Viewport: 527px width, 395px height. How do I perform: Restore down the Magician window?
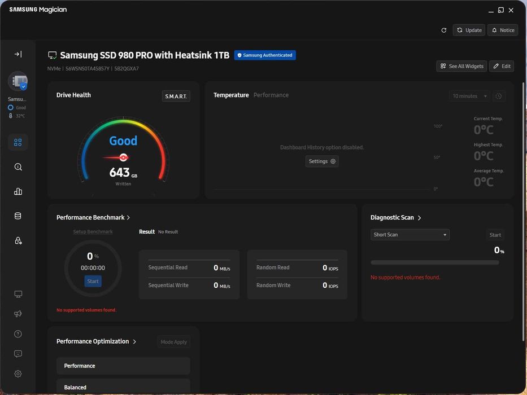pyautogui.click(x=501, y=10)
